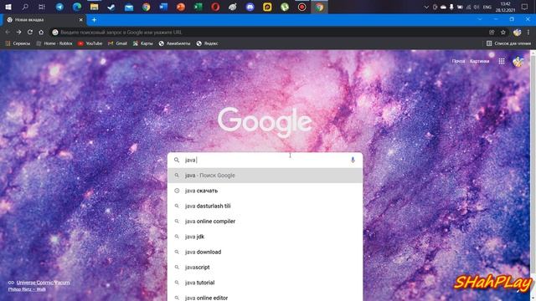This screenshot has height=301, width=536.
Task: Open Авиабилеты bookmark
Action: (174, 43)
